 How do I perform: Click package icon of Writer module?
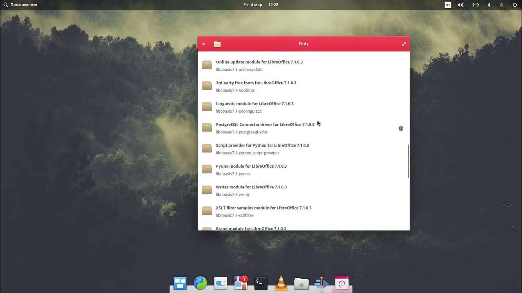pos(207,190)
